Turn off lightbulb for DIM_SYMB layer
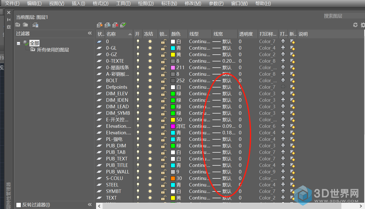Viewport: 365px width, 209px height. 138,113
